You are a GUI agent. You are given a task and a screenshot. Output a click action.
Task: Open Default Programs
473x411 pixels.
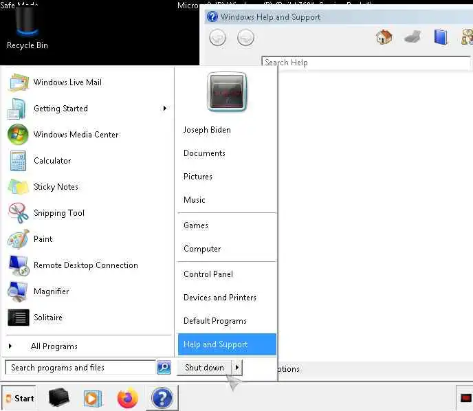pos(214,321)
